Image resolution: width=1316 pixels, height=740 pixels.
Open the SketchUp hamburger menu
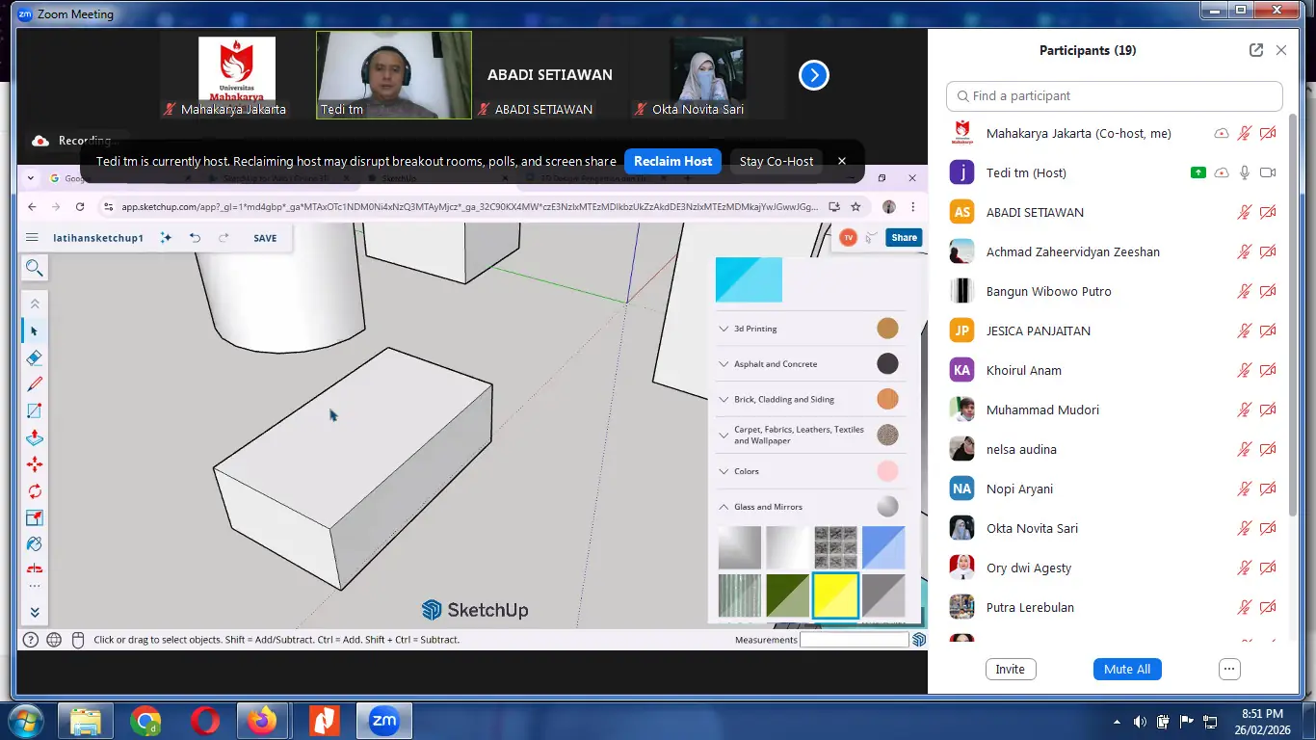point(32,238)
